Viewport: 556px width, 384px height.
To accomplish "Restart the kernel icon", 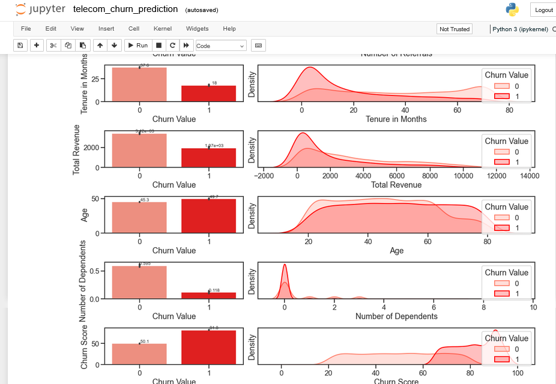I will (172, 46).
